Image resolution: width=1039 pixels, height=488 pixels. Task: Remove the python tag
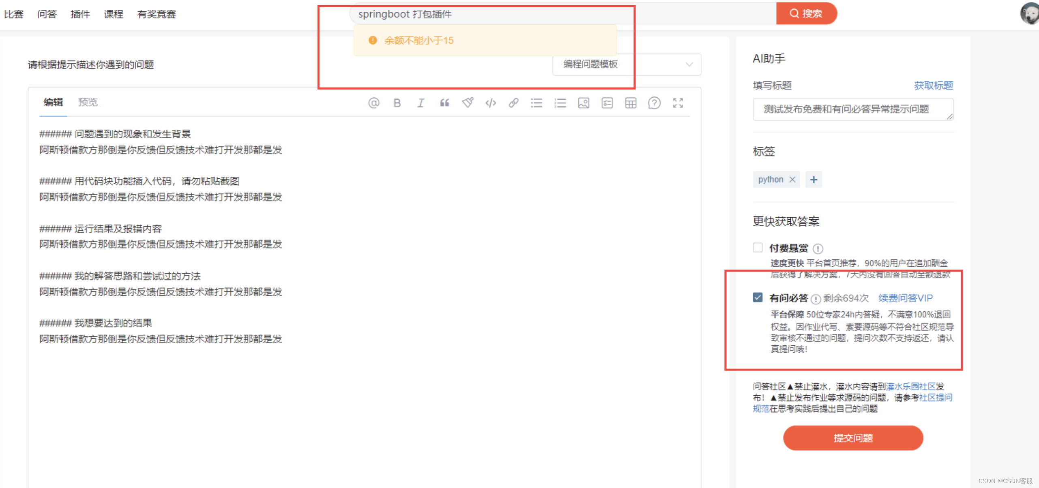[x=792, y=180]
